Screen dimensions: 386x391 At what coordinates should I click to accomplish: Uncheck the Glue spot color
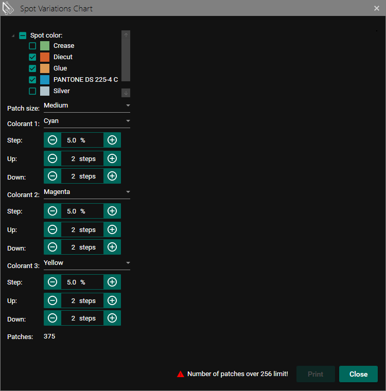pyautogui.click(x=32, y=68)
